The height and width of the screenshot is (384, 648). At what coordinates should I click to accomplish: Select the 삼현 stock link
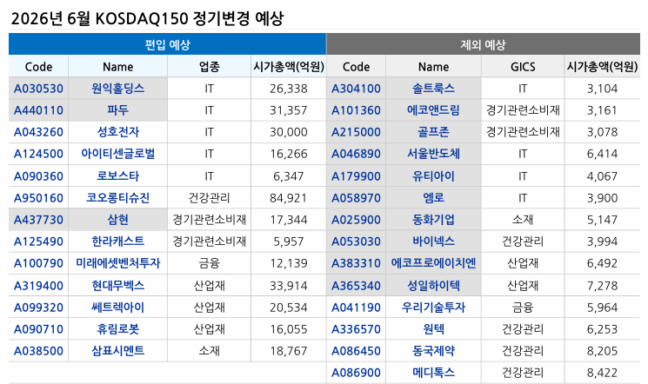[x=117, y=220]
